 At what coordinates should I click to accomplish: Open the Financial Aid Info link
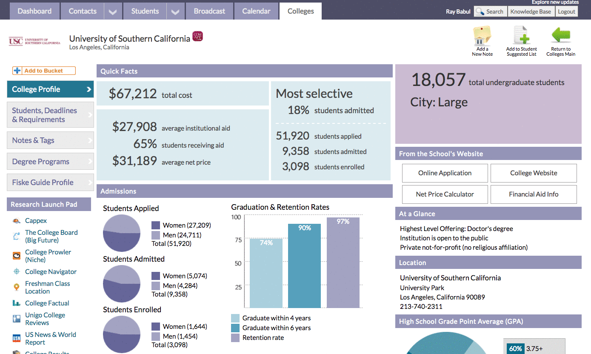[534, 194]
